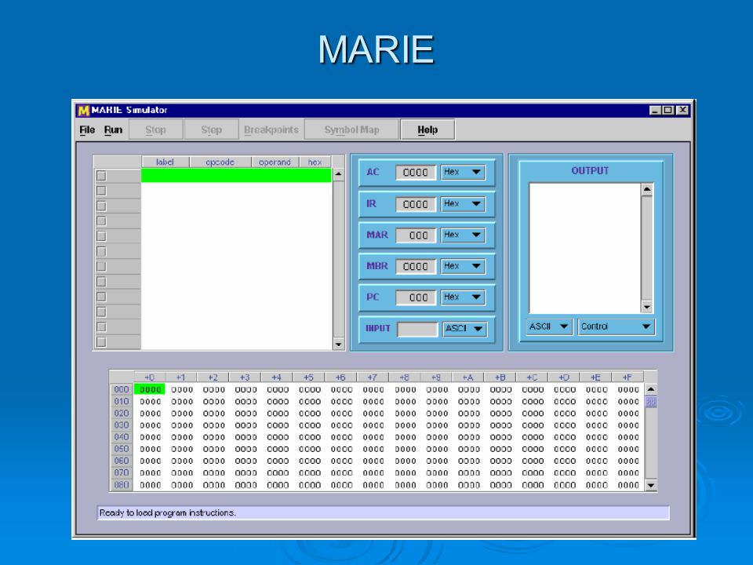The image size is (753, 565).
Task: Click the memory table scrollbar thumb
Action: pos(651,402)
